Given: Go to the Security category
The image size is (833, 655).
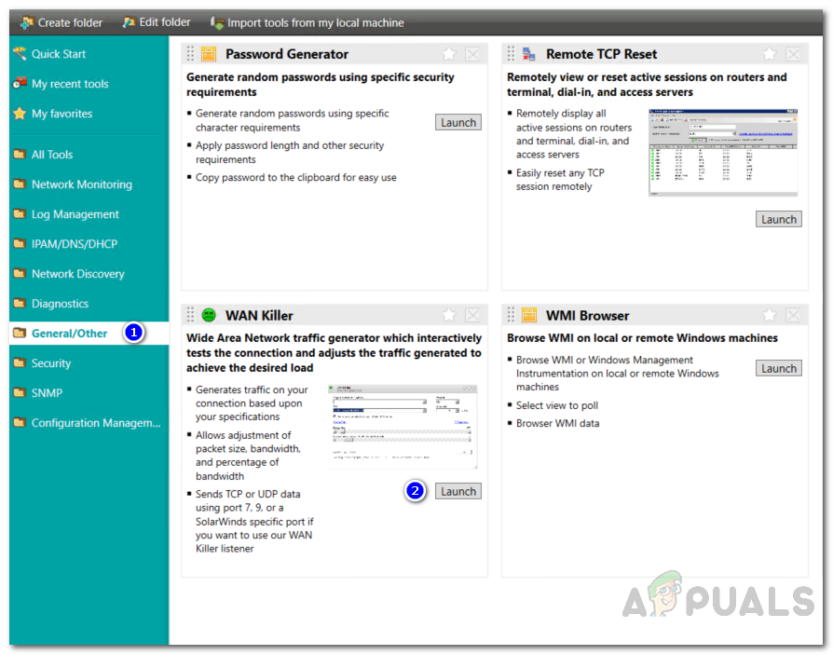Looking at the screenshot, I should point(51,362).
